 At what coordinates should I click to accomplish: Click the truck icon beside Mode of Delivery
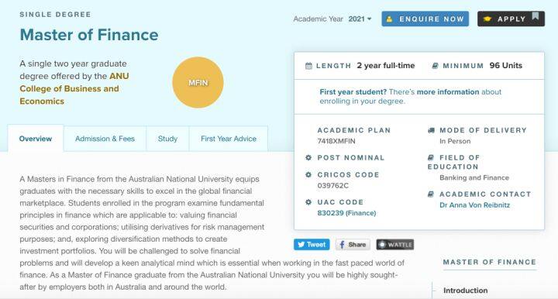click(431, 130)
